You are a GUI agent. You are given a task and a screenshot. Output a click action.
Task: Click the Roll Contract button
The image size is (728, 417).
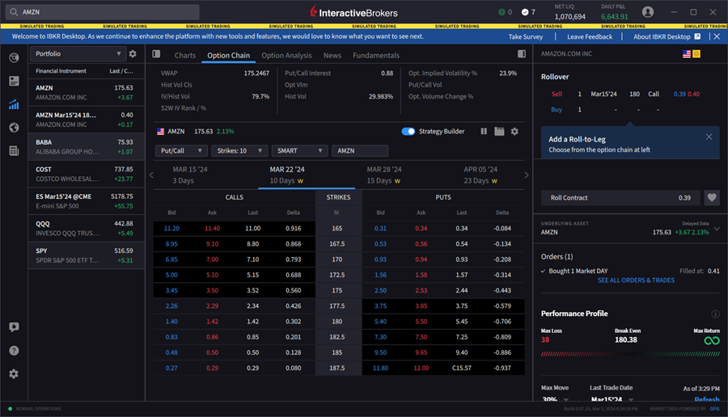pyautogui.click(x=620, y=198)
